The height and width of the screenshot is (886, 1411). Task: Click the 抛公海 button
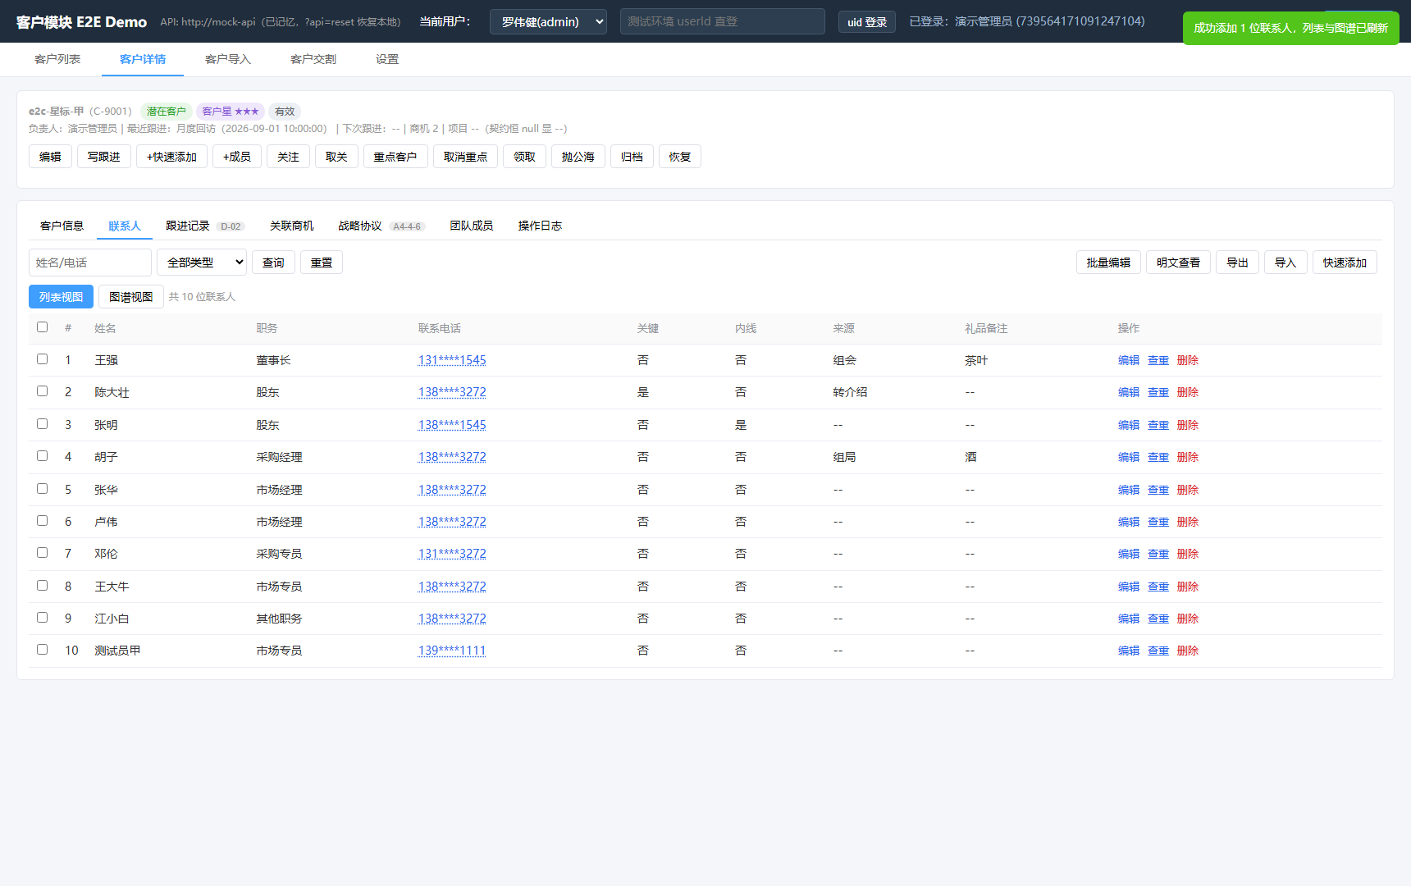(578, 157)
